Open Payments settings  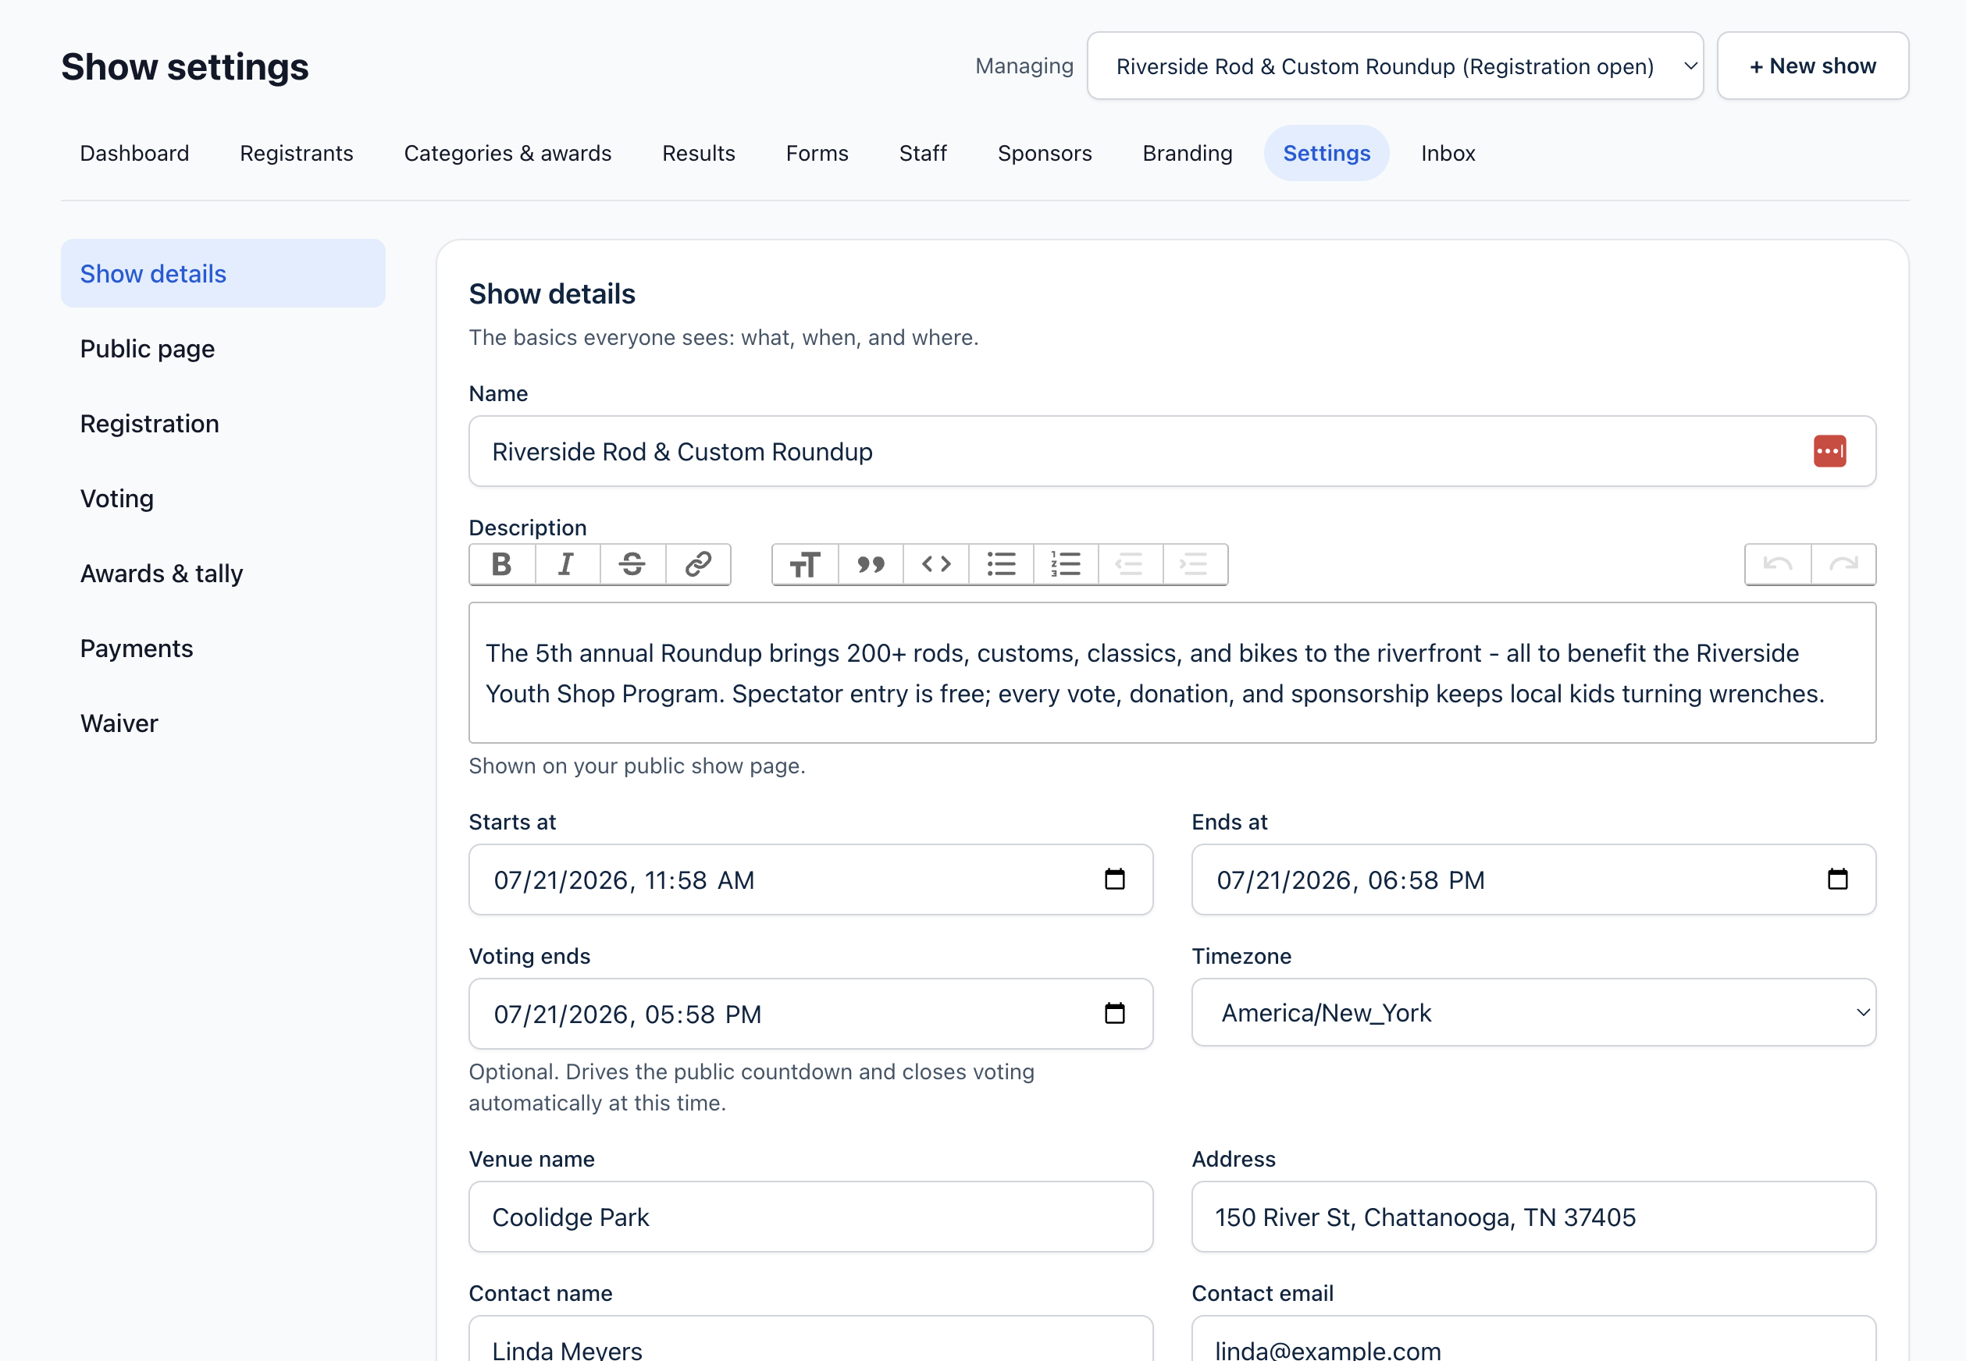point(223,649)
